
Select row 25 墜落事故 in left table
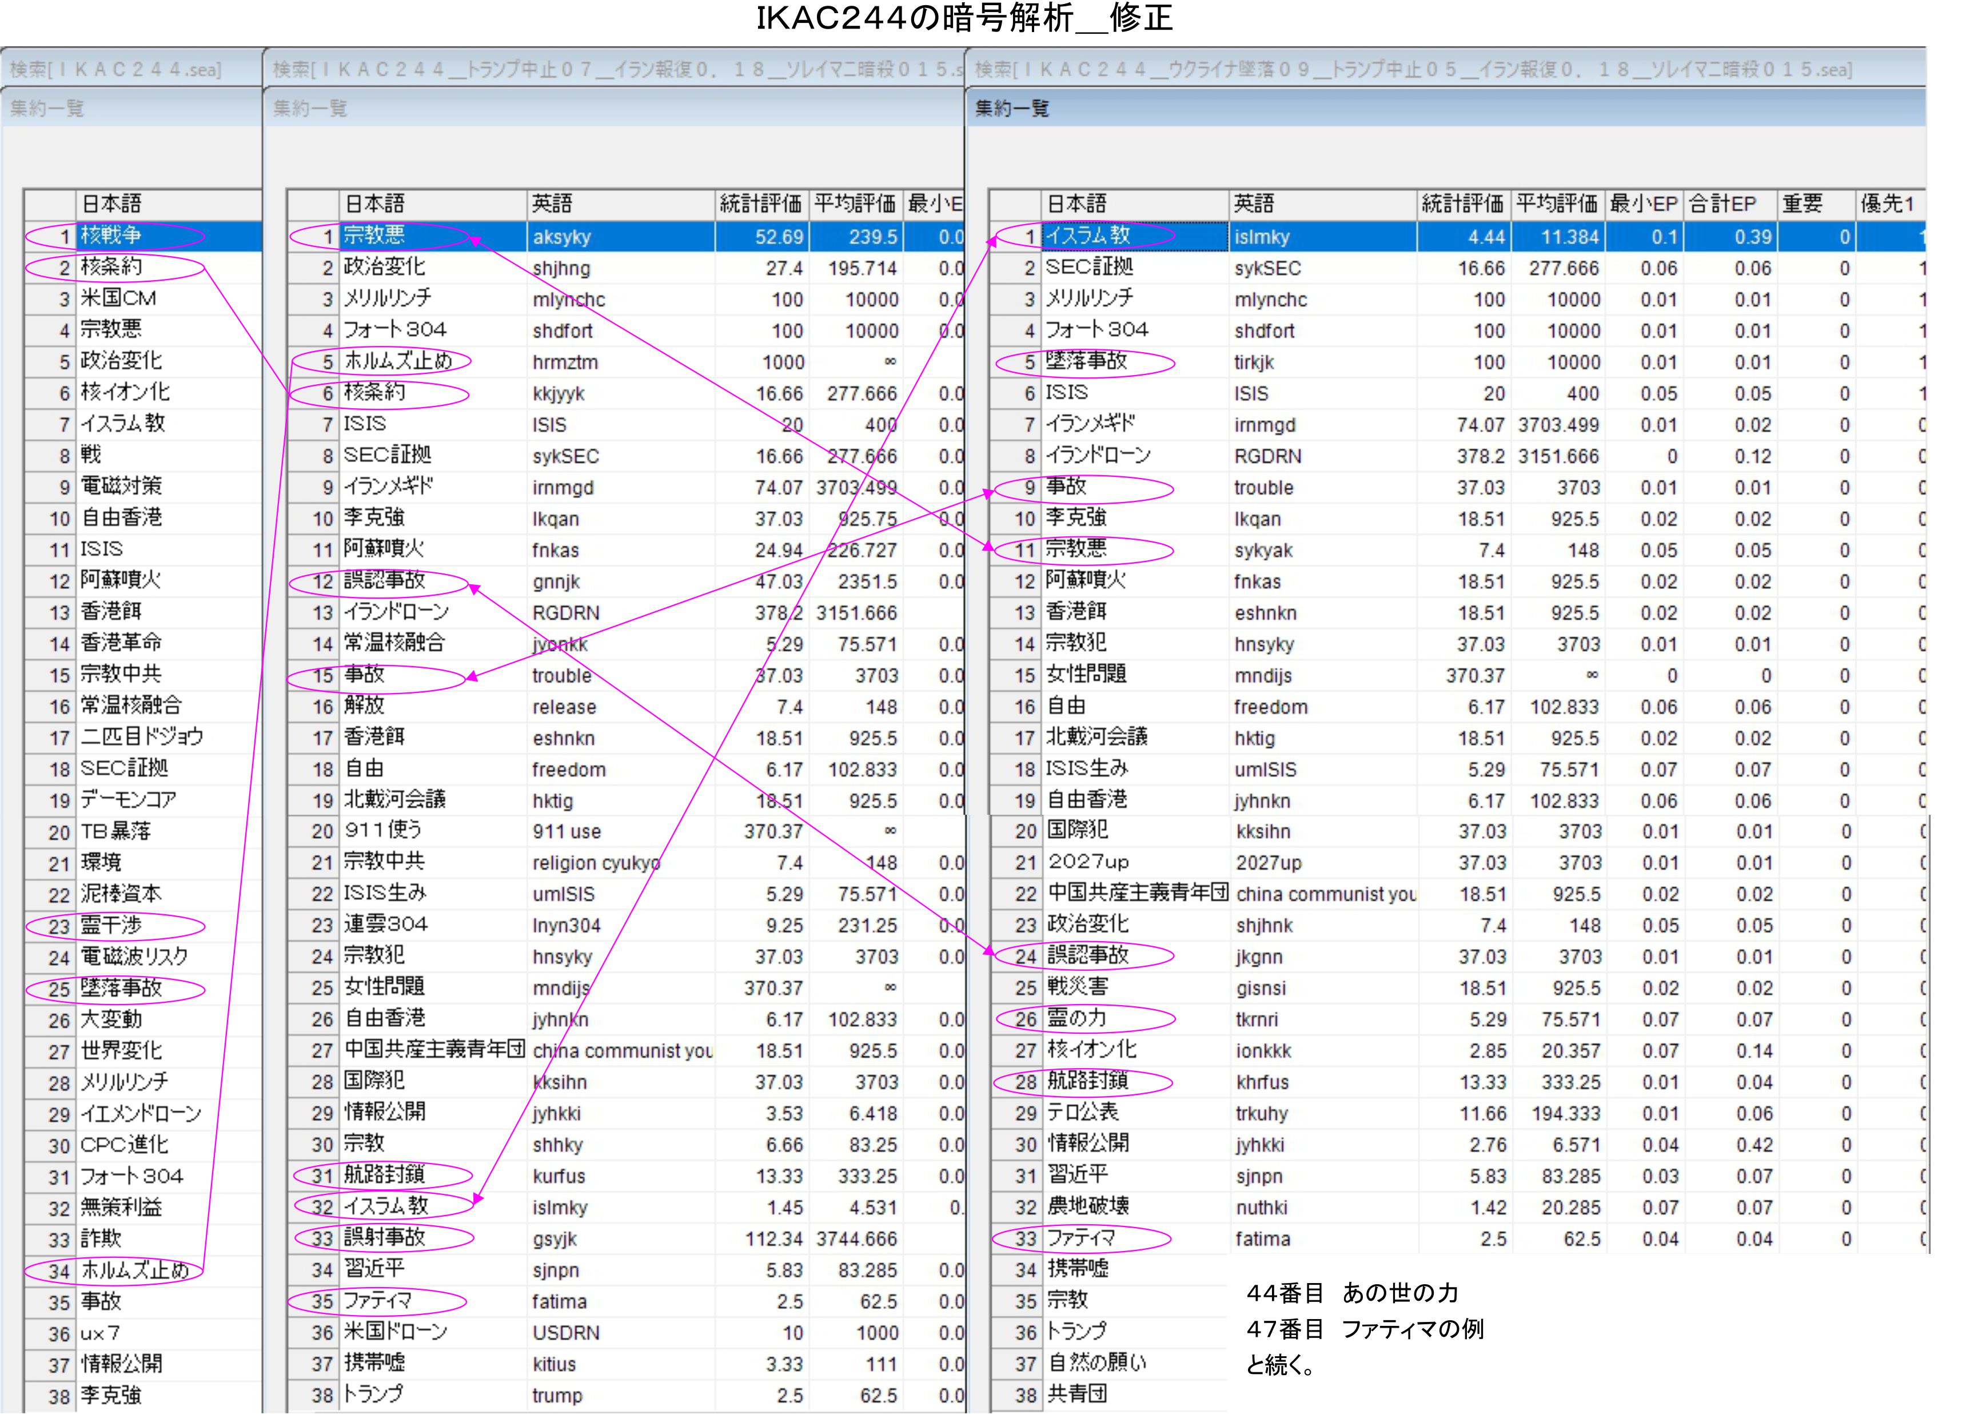click(x=121, y=988)
